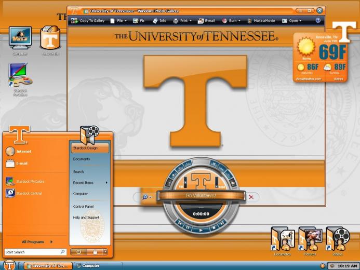
Task: Expand Recent Items submenu in Start menu
Action: click(x=90, y=183)
